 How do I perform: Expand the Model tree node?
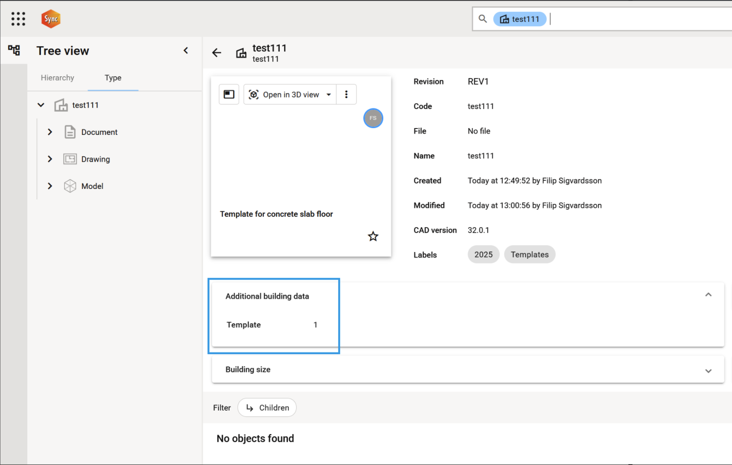[50, 186]
